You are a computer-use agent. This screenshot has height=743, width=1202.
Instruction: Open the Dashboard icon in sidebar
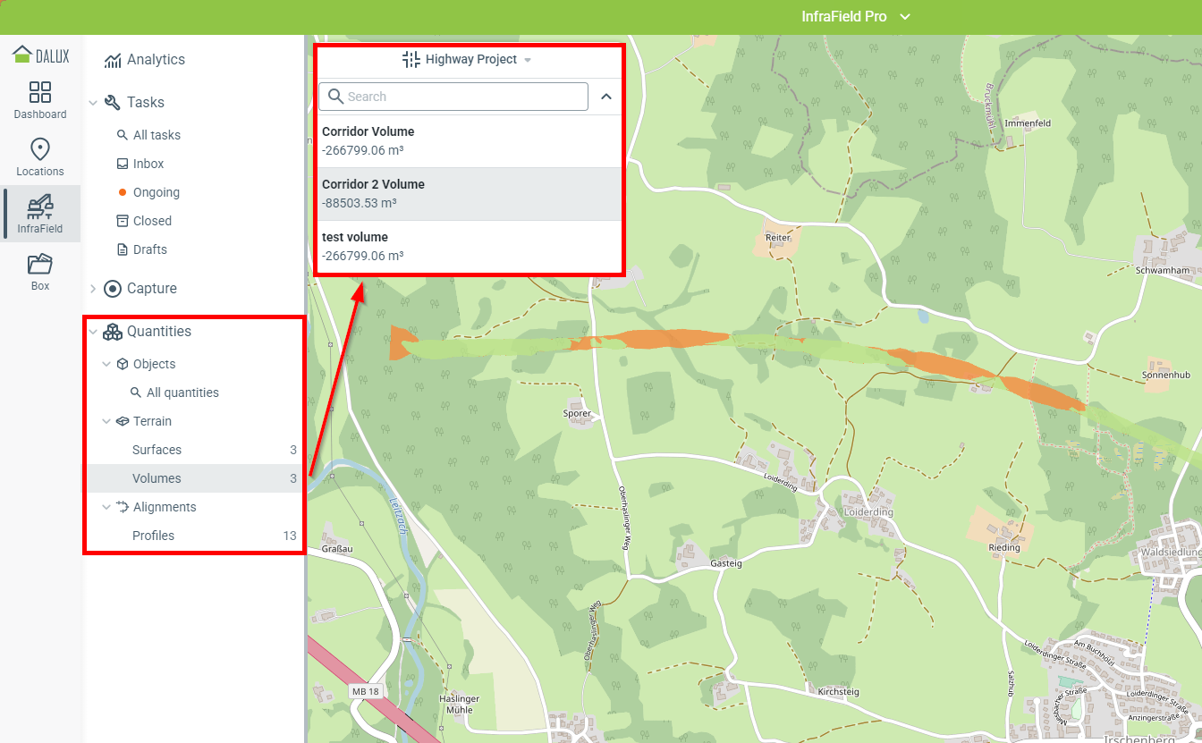(x=40, y=93)
